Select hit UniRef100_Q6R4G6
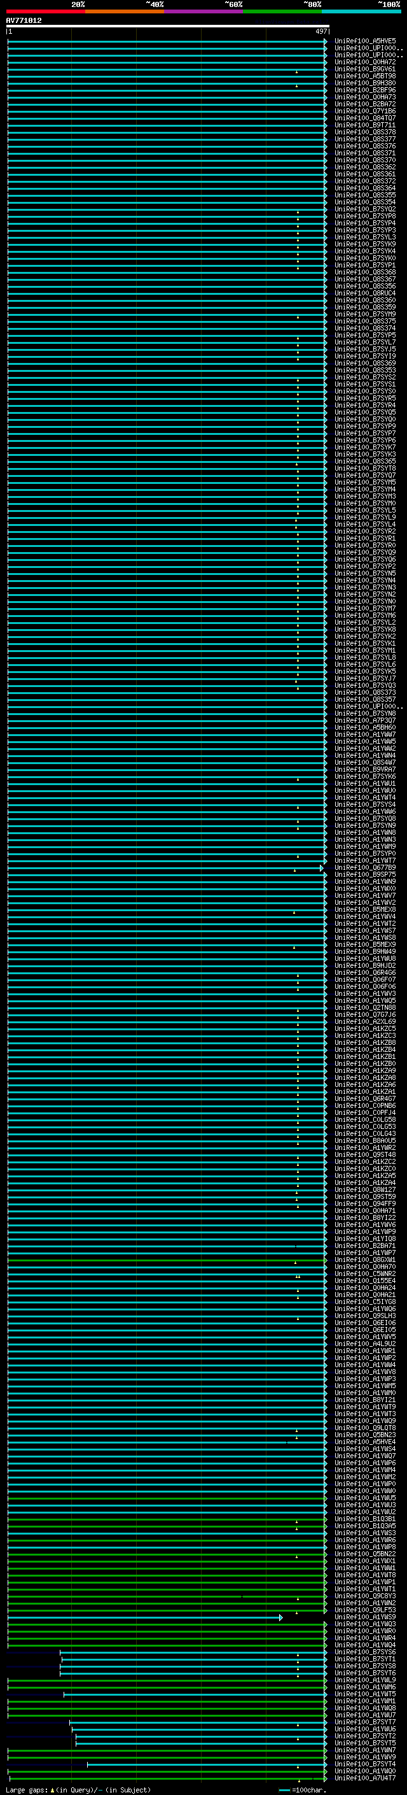 coord(365,973)
